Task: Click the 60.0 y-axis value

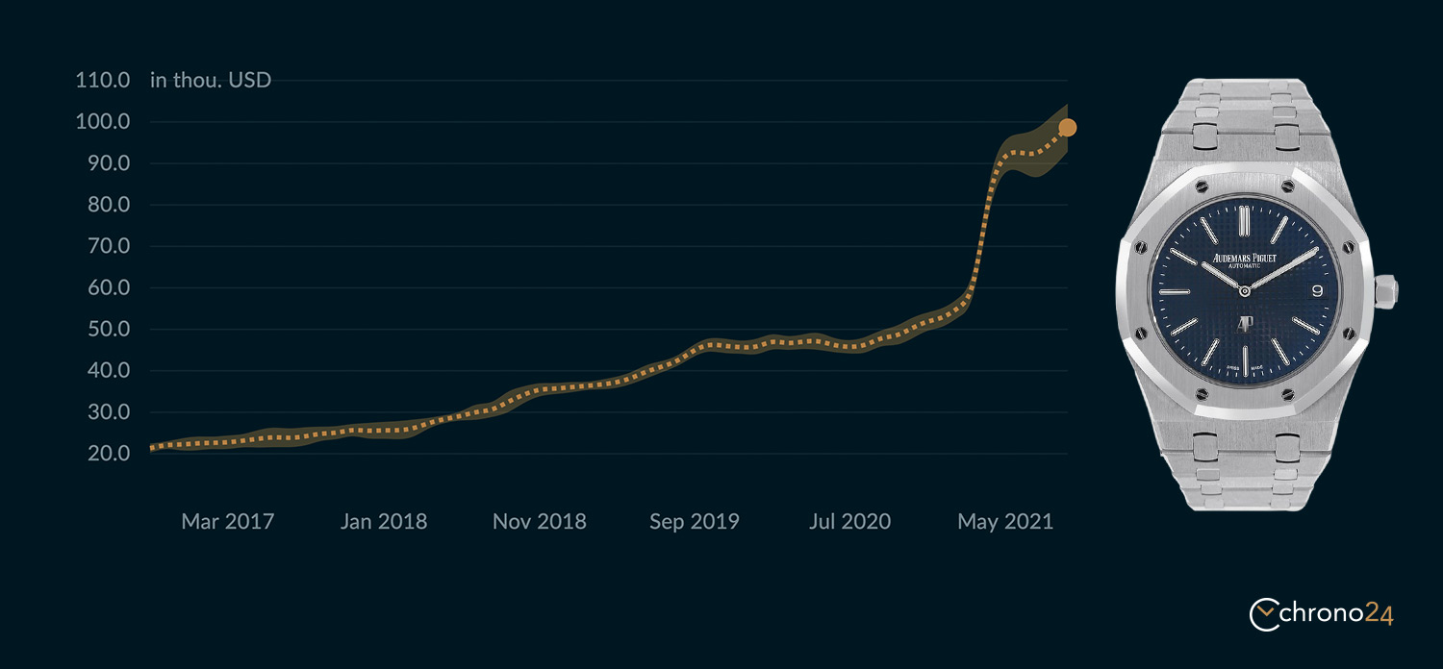Action: pos(108,287)
